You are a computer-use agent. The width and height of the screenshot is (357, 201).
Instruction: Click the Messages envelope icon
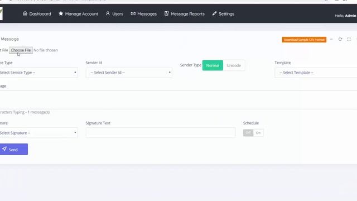tap(133, 13)
